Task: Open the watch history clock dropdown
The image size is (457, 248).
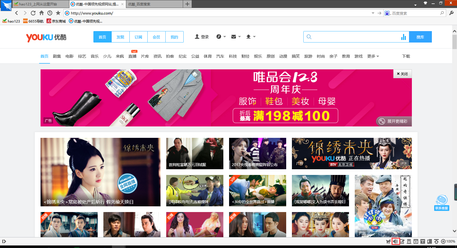Action: [x=221, y=37]
